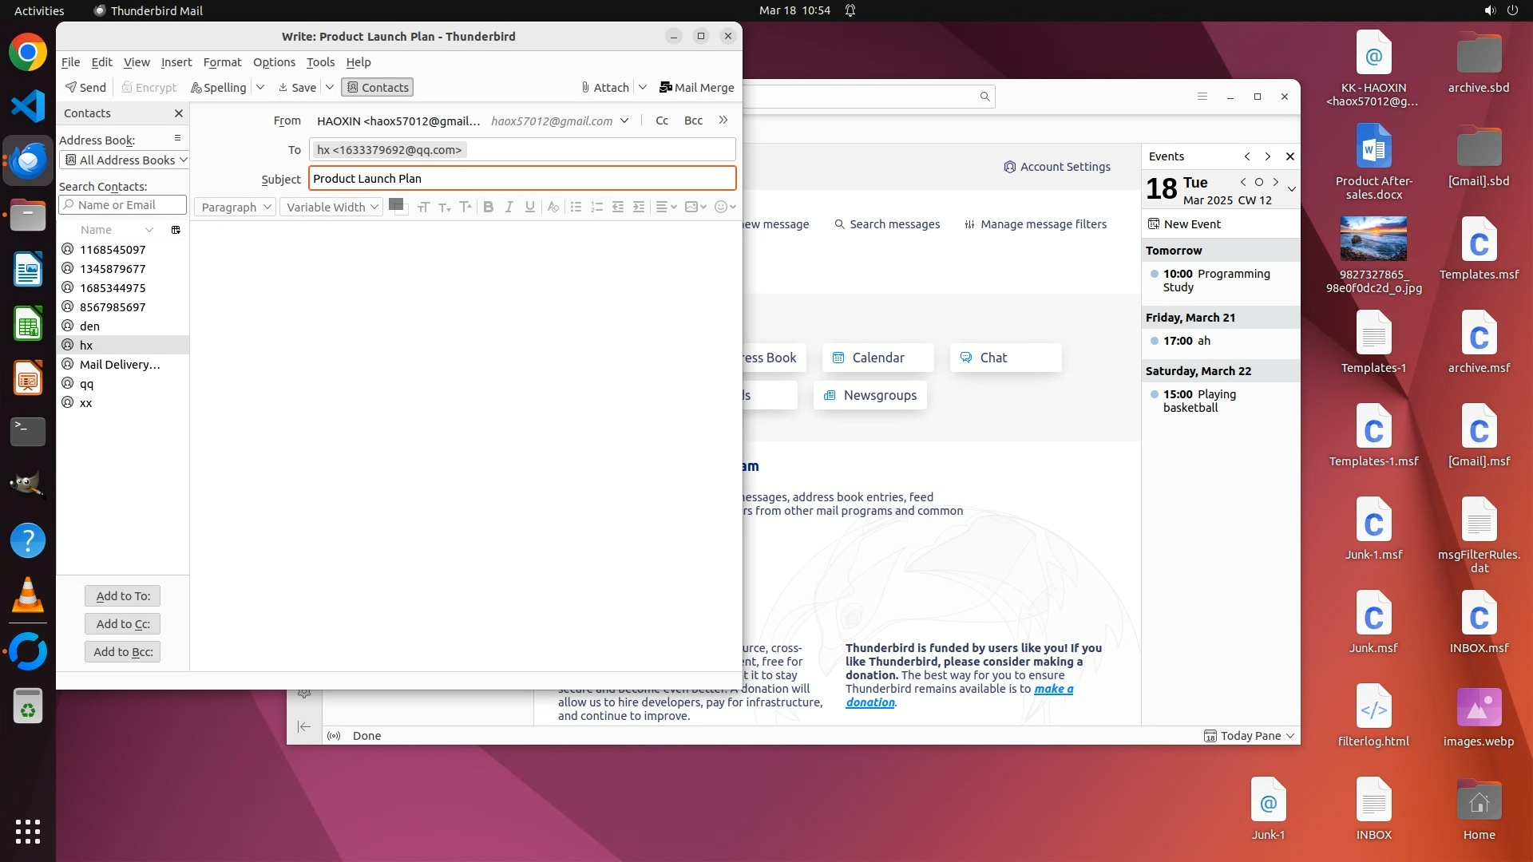Toggle bold formatting

[x=489, y=207]
